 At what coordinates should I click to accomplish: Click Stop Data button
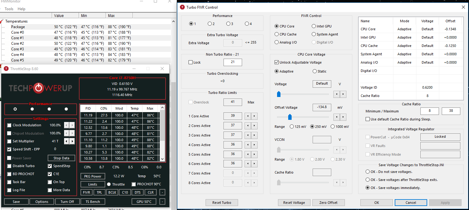click(x=61, y=158)
